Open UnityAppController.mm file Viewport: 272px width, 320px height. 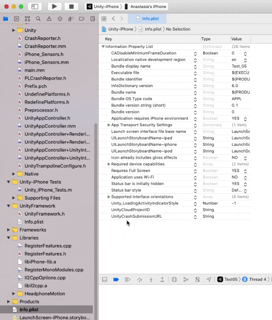(x=50, y=126)
